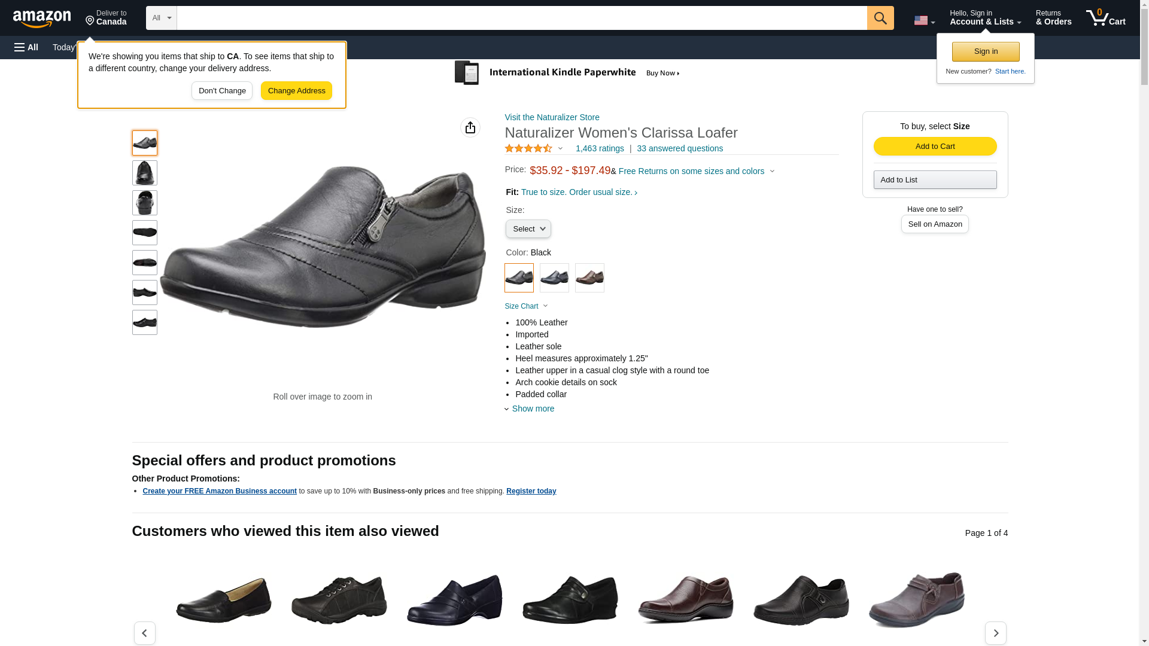1149x646 pixels.
Task: Open the Size Select dropdown
Action: [x=528, y=229]
